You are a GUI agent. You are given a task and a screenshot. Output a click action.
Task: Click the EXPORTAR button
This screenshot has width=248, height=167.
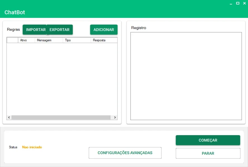click(x=60, y=30)
